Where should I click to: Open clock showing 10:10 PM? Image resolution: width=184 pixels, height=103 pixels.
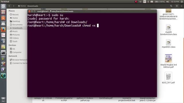175,2
